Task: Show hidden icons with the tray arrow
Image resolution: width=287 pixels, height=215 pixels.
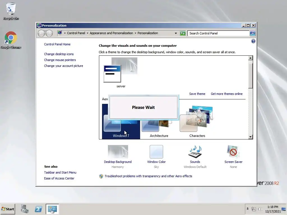Action: click(x=247, y=209)
